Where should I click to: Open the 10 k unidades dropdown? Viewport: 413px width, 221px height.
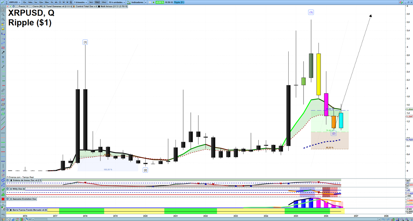coord(117,2)
